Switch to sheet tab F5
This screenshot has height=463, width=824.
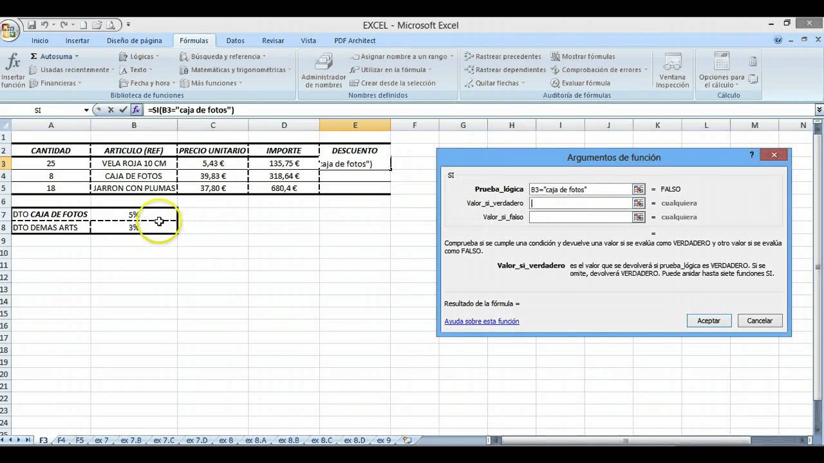coord(80,440)
